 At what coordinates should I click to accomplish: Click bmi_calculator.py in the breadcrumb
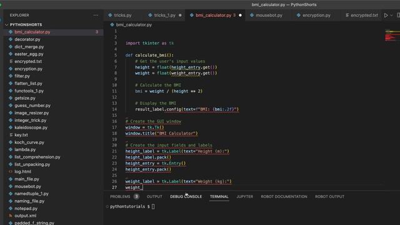134,25
